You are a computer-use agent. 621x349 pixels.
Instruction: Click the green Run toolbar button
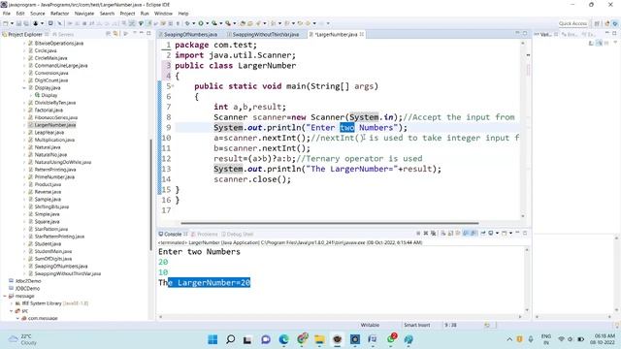click(201, 23)
